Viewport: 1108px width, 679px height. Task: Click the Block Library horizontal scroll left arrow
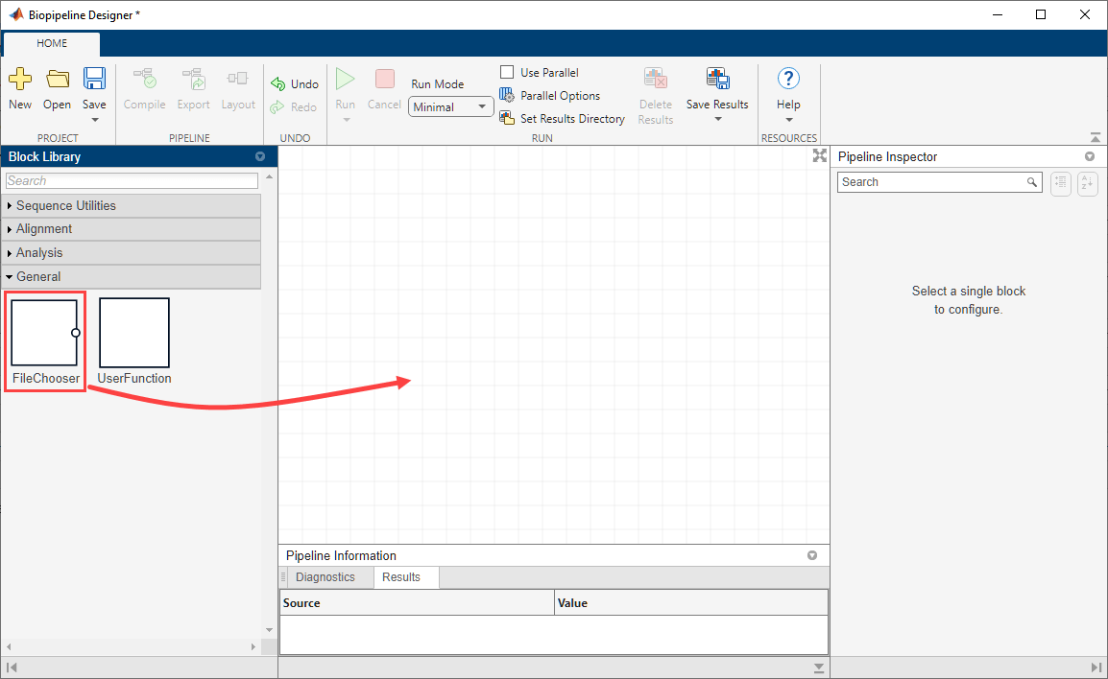[x=9, y=646]
